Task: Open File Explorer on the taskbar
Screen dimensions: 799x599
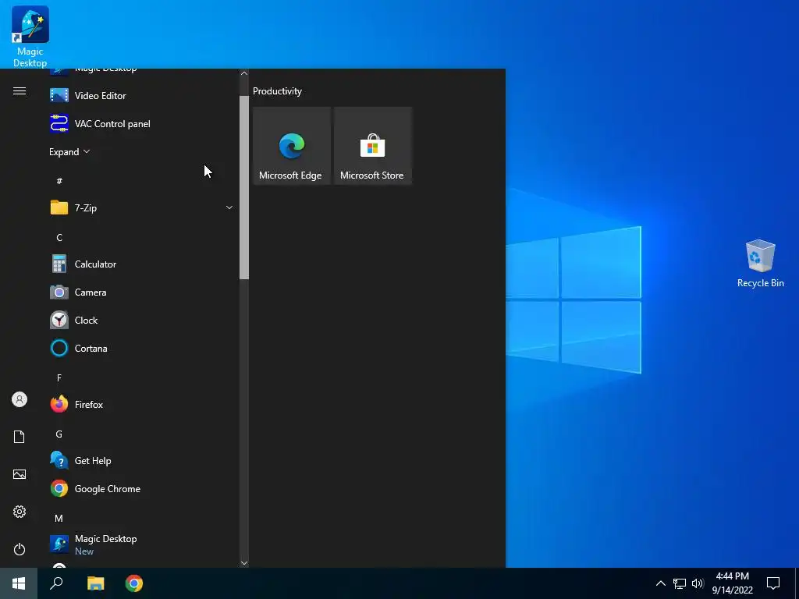Action: point(96,583)
